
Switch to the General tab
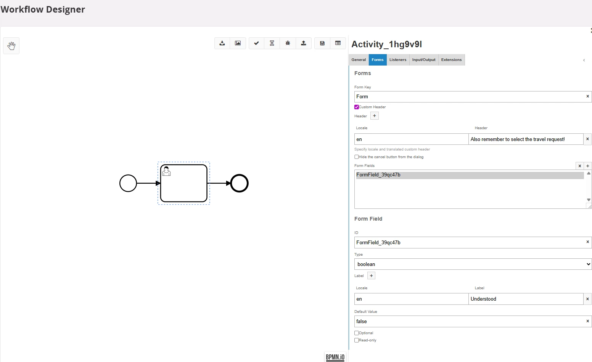tap(359, 60)
